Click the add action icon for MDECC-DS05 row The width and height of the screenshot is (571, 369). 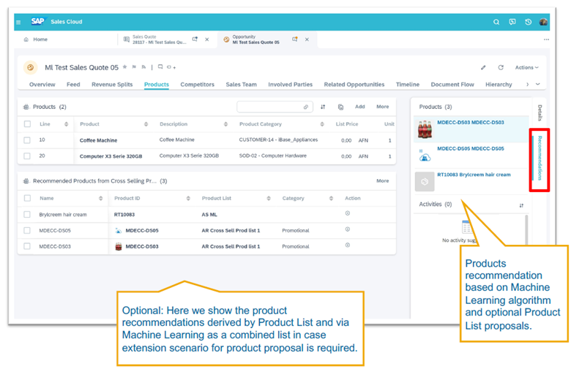[348, 229]
